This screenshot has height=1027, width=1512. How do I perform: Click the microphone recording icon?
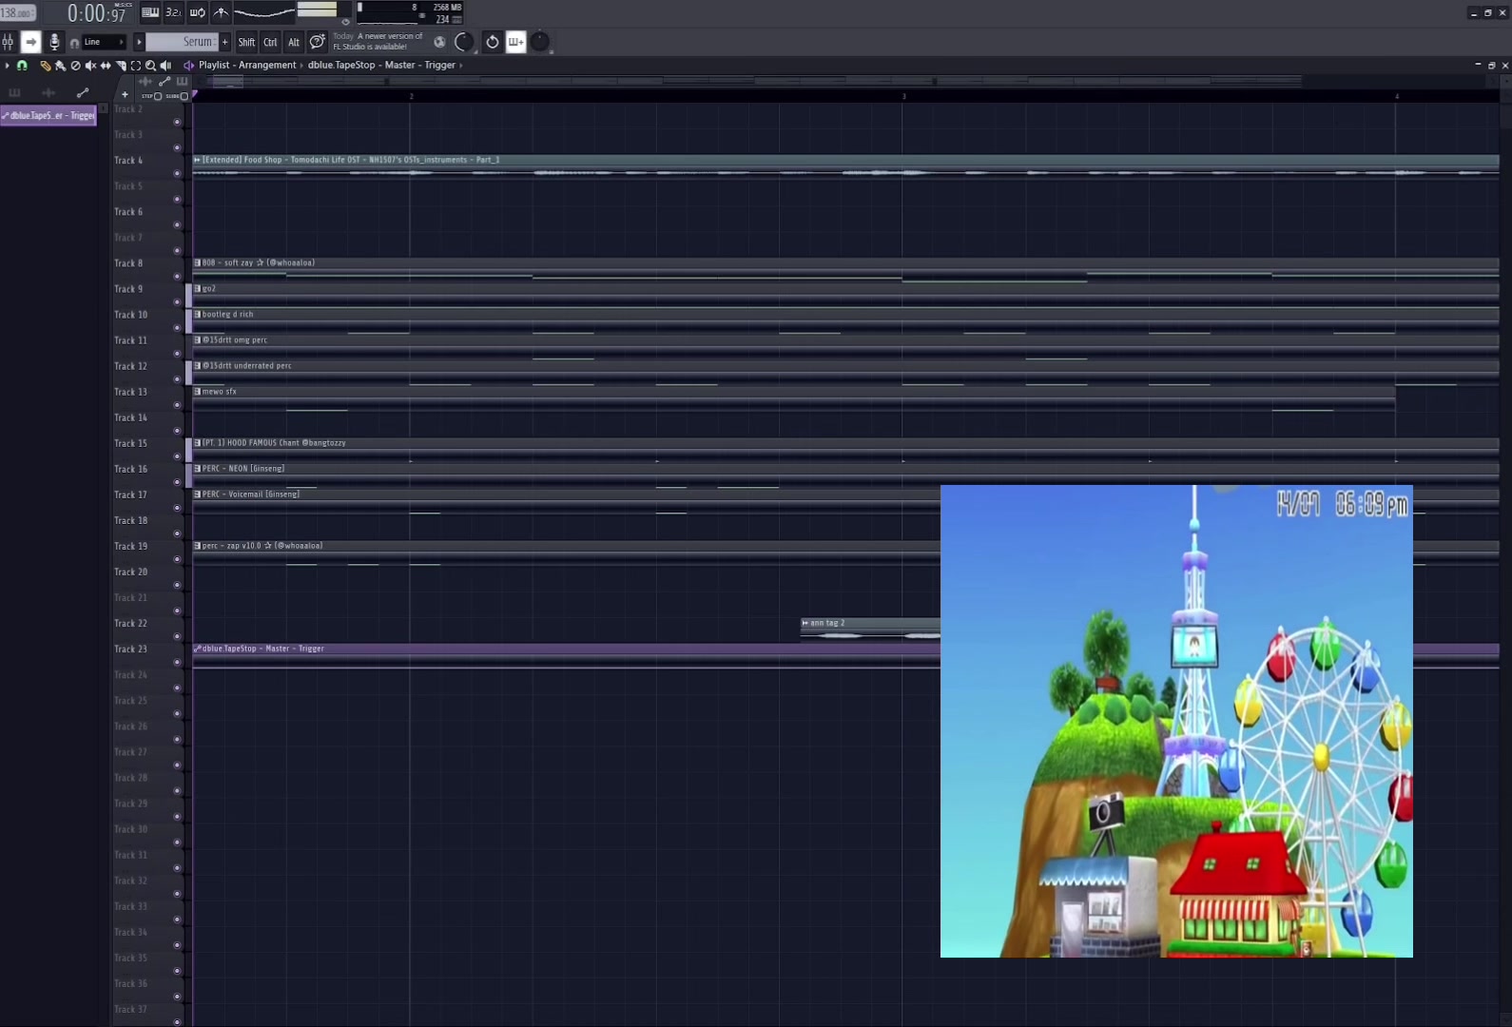pos(54,42)
